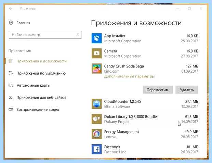Select the Camera app name text
212x163 pixels.
(110, 51)
